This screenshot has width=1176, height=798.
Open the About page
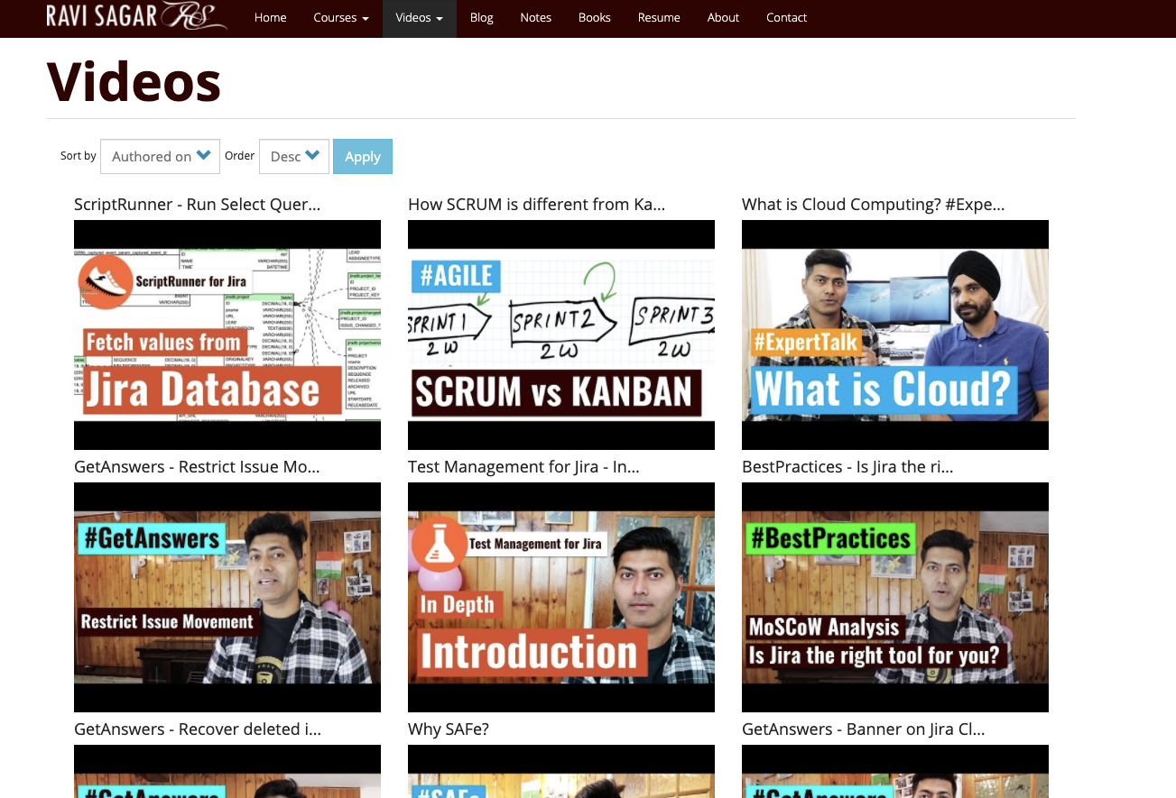(x=724, y=18)
